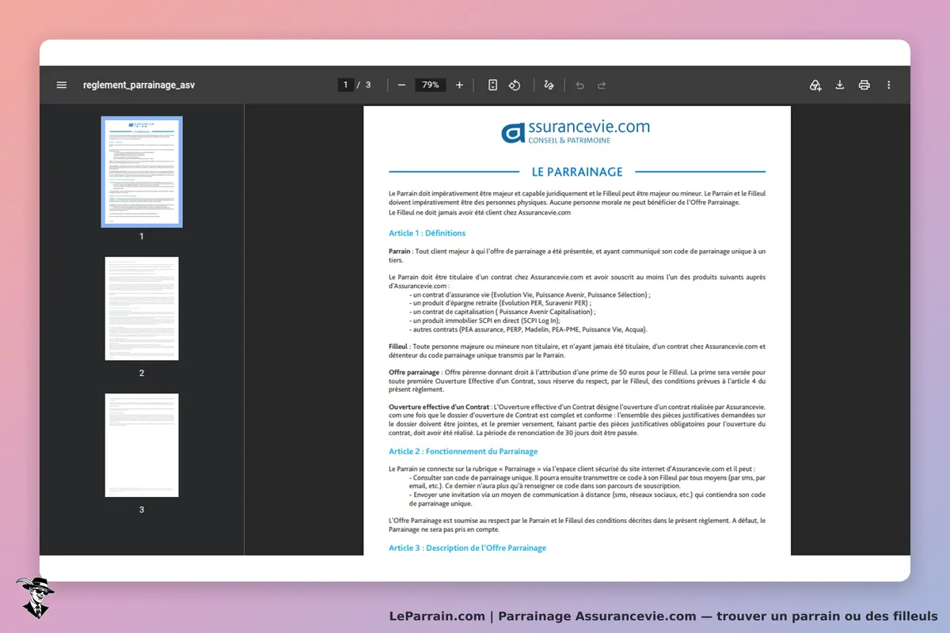The height and width of the screenshot is (633, 950).
Task: Toggle the sidebar menu hamburger icon
Action: [x=62, y=85]
